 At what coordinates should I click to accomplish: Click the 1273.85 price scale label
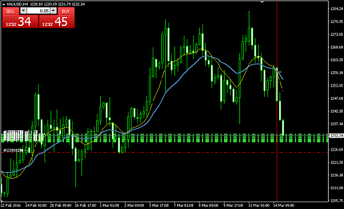pyautogui.click(x=336, y=35)
